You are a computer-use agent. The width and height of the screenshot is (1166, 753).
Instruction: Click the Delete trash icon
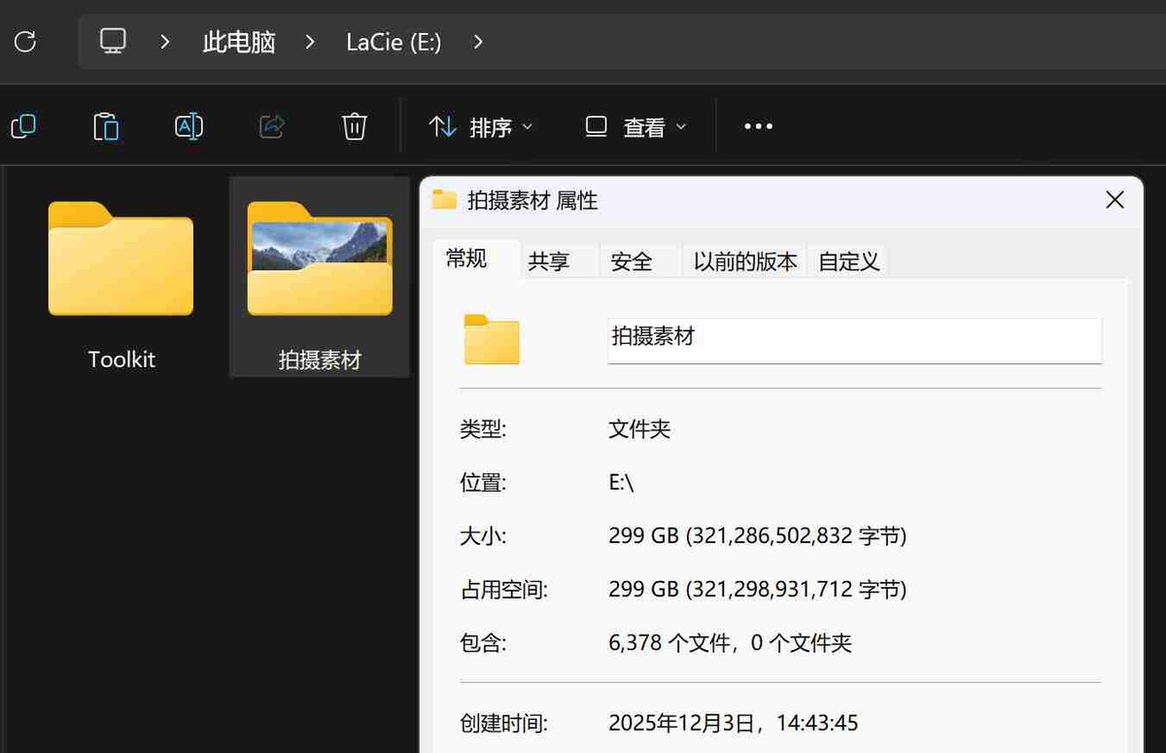[354, 126]
